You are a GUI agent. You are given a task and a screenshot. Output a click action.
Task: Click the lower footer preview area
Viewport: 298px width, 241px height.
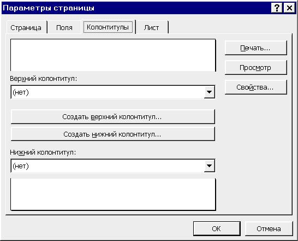pyautogui.click(x=113, y=194)
